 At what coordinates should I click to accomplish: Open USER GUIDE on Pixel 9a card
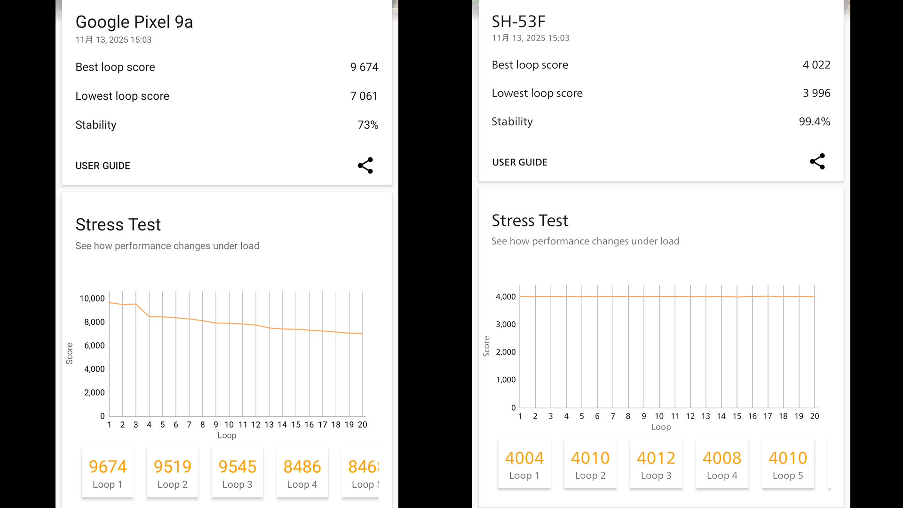click(103, 166)
